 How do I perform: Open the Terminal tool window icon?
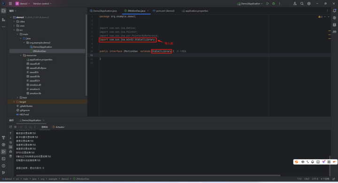[3, 159]
